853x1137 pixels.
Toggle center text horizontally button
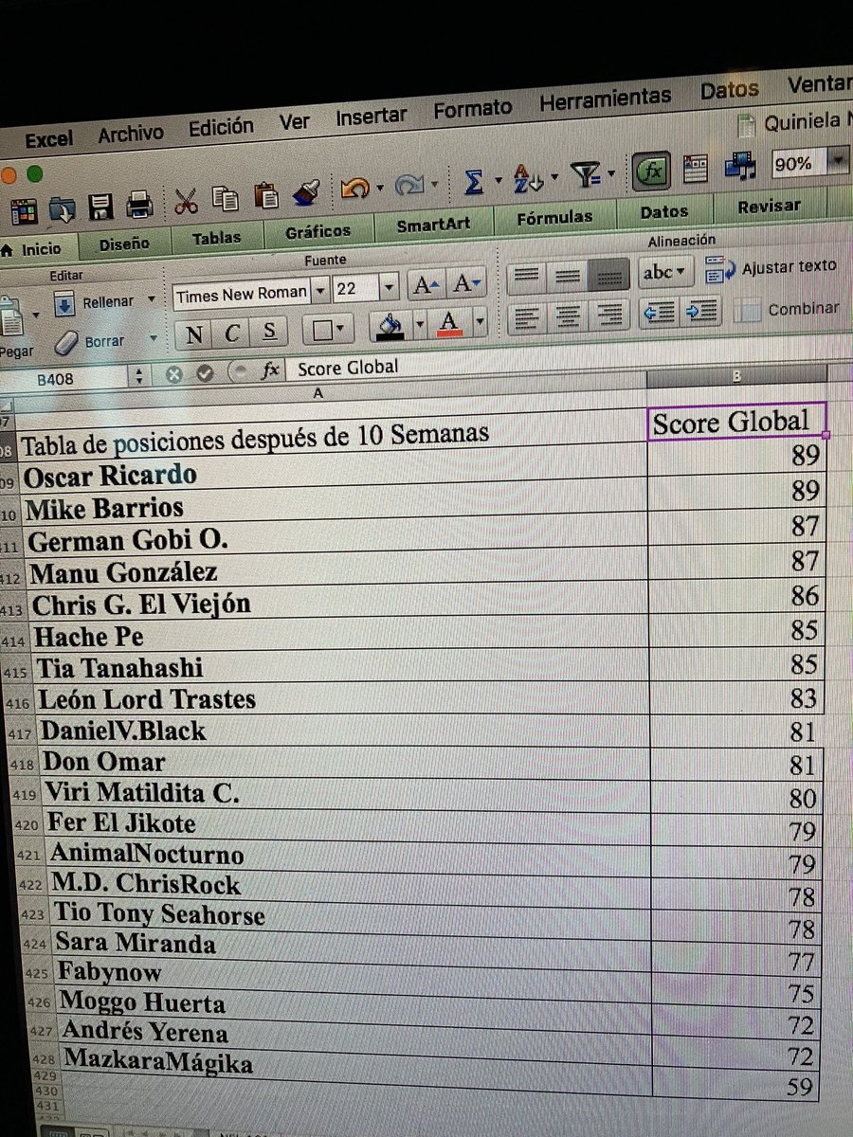(568, 316)
